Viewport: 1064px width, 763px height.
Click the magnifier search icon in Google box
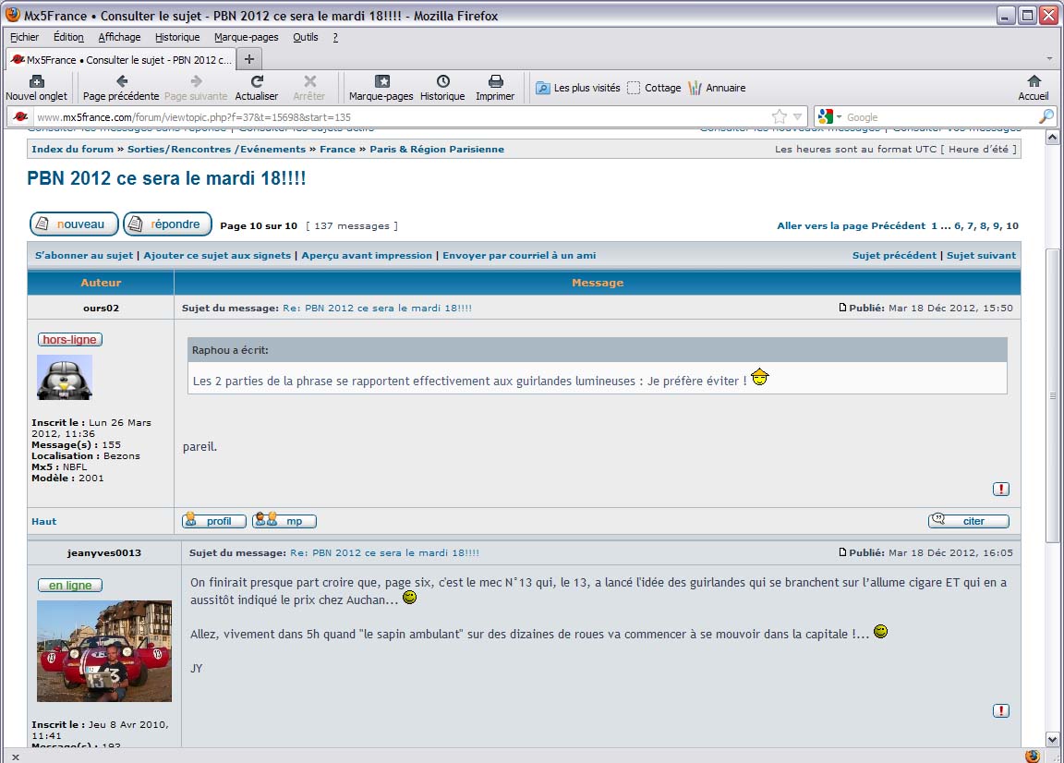coord(1046,116)
